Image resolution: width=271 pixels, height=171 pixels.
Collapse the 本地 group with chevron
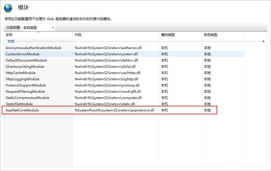[263, 41]
